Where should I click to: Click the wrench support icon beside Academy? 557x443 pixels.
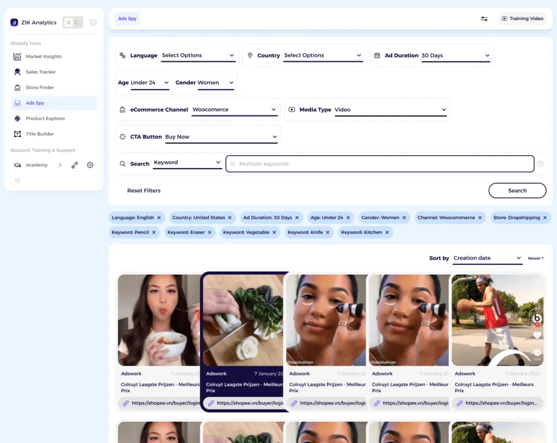pos(75,164)
